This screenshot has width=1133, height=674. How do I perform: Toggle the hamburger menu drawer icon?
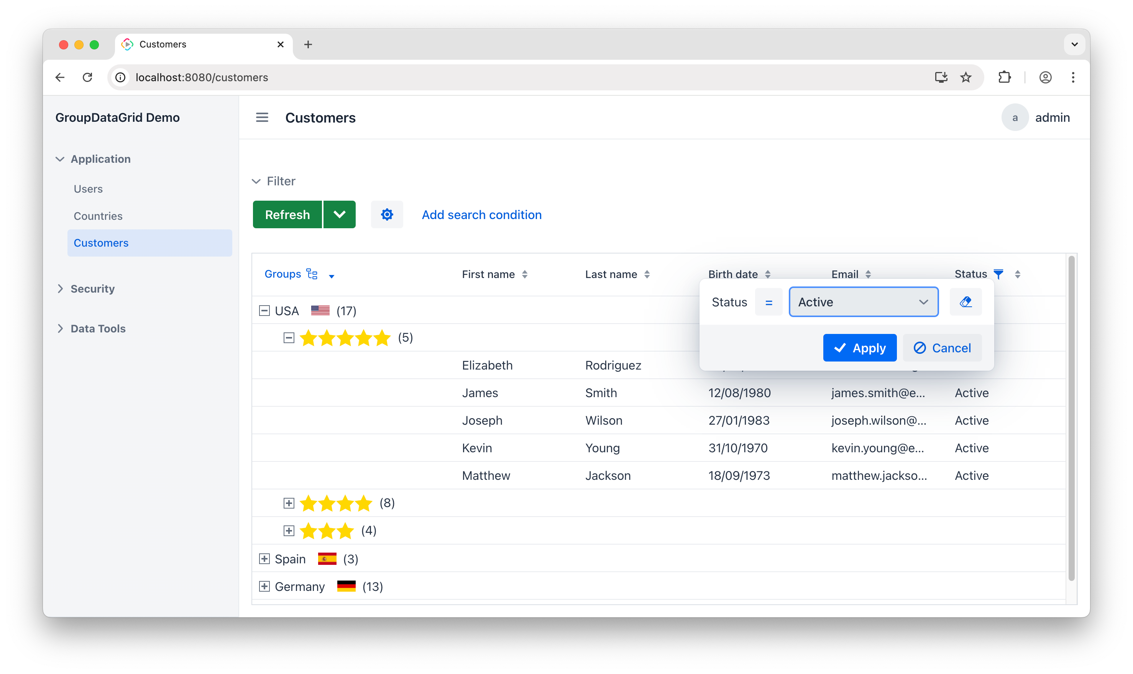262,118
